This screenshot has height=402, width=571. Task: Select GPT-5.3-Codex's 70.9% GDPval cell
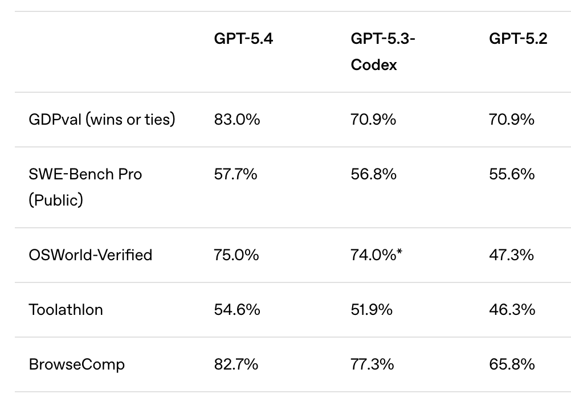373,120
